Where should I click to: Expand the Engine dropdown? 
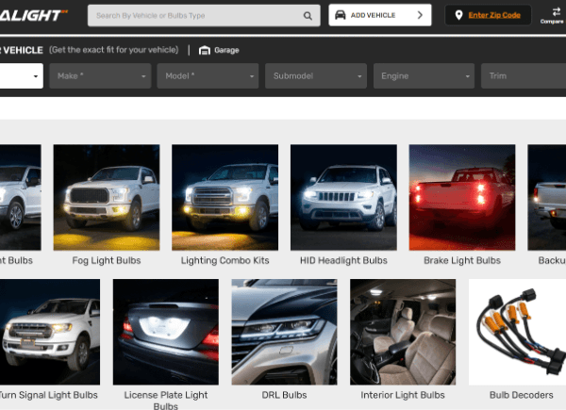[x=424, y=76]
